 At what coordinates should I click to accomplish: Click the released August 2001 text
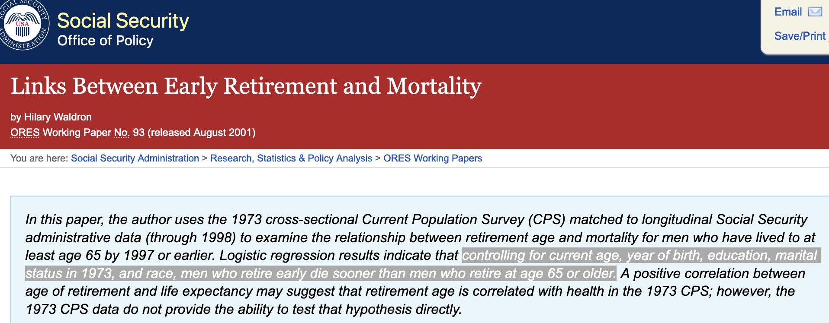(202, 133)
